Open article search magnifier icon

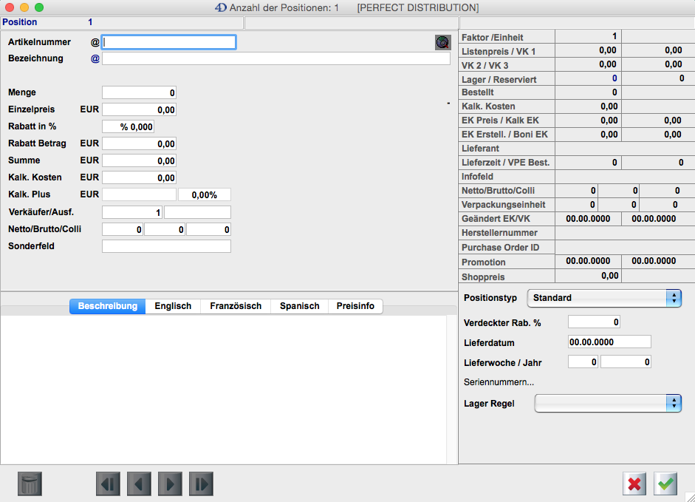pyautogui.click(x=442, y=42)
